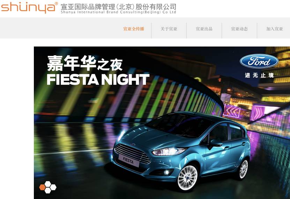
Task: Click the FIESTA NIGHT headline
Action: [x=98, y=79]
